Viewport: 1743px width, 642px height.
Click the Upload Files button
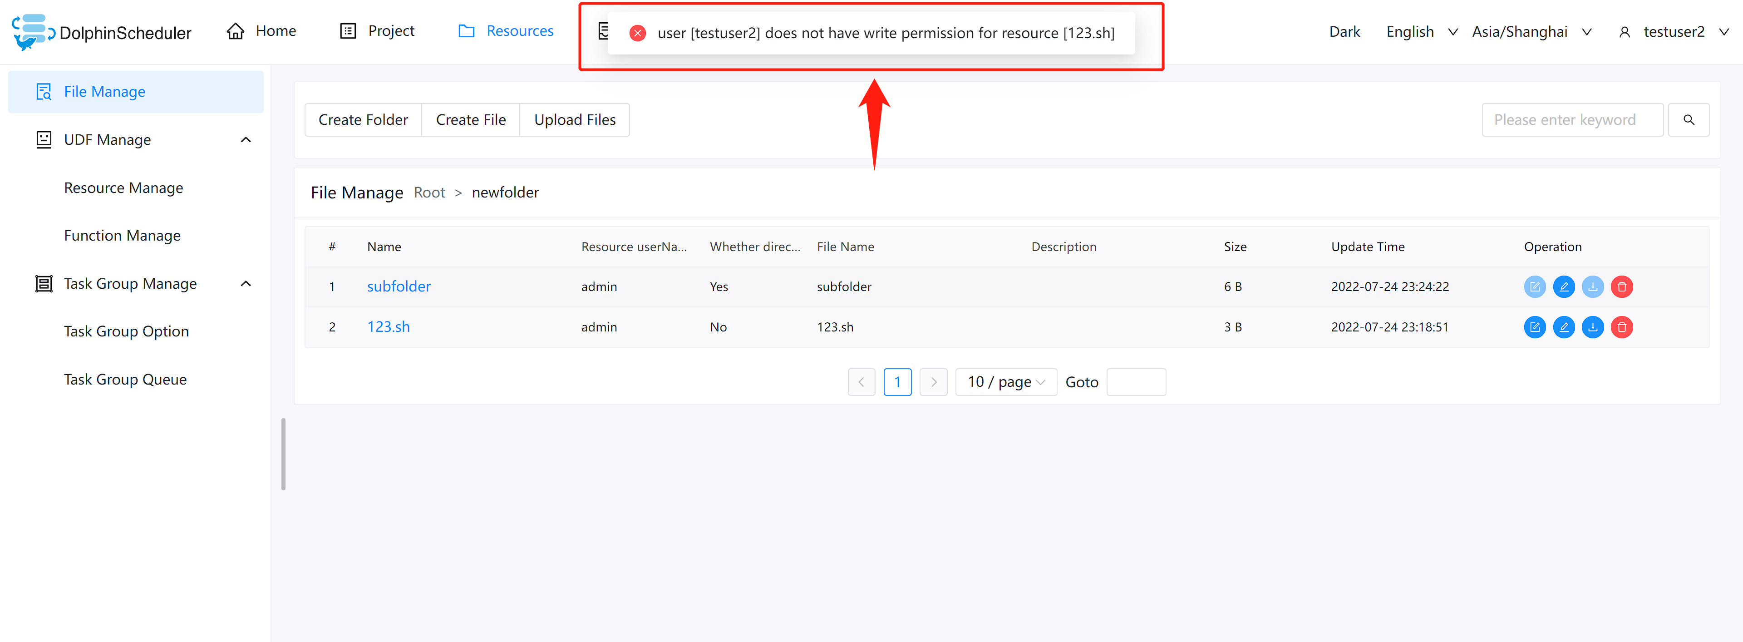[x=575, y=120]
